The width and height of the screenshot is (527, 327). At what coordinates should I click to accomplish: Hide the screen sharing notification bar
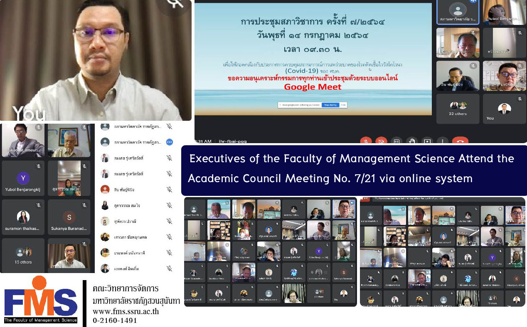343,105
